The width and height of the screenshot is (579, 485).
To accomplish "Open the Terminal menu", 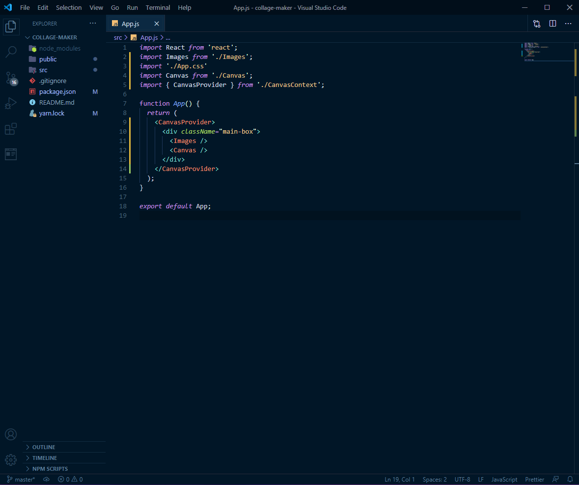I will [x=158, y=7].
